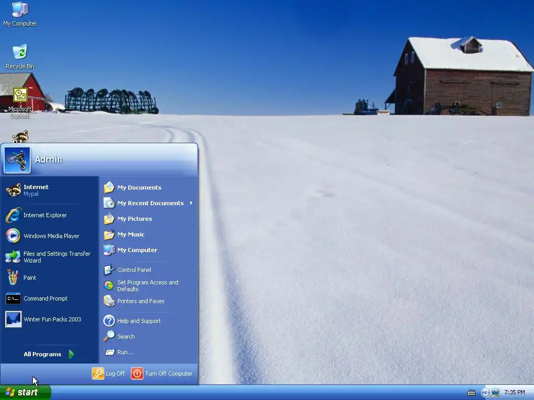Click the Control Panel icon
The width and height of the screenshot is (534, 400).
(x=109, y=270)
